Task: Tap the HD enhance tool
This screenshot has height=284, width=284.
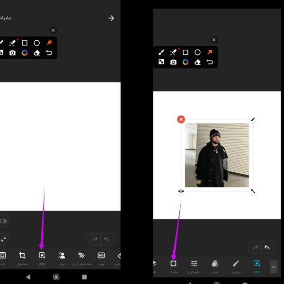Action: coord(101,258)
